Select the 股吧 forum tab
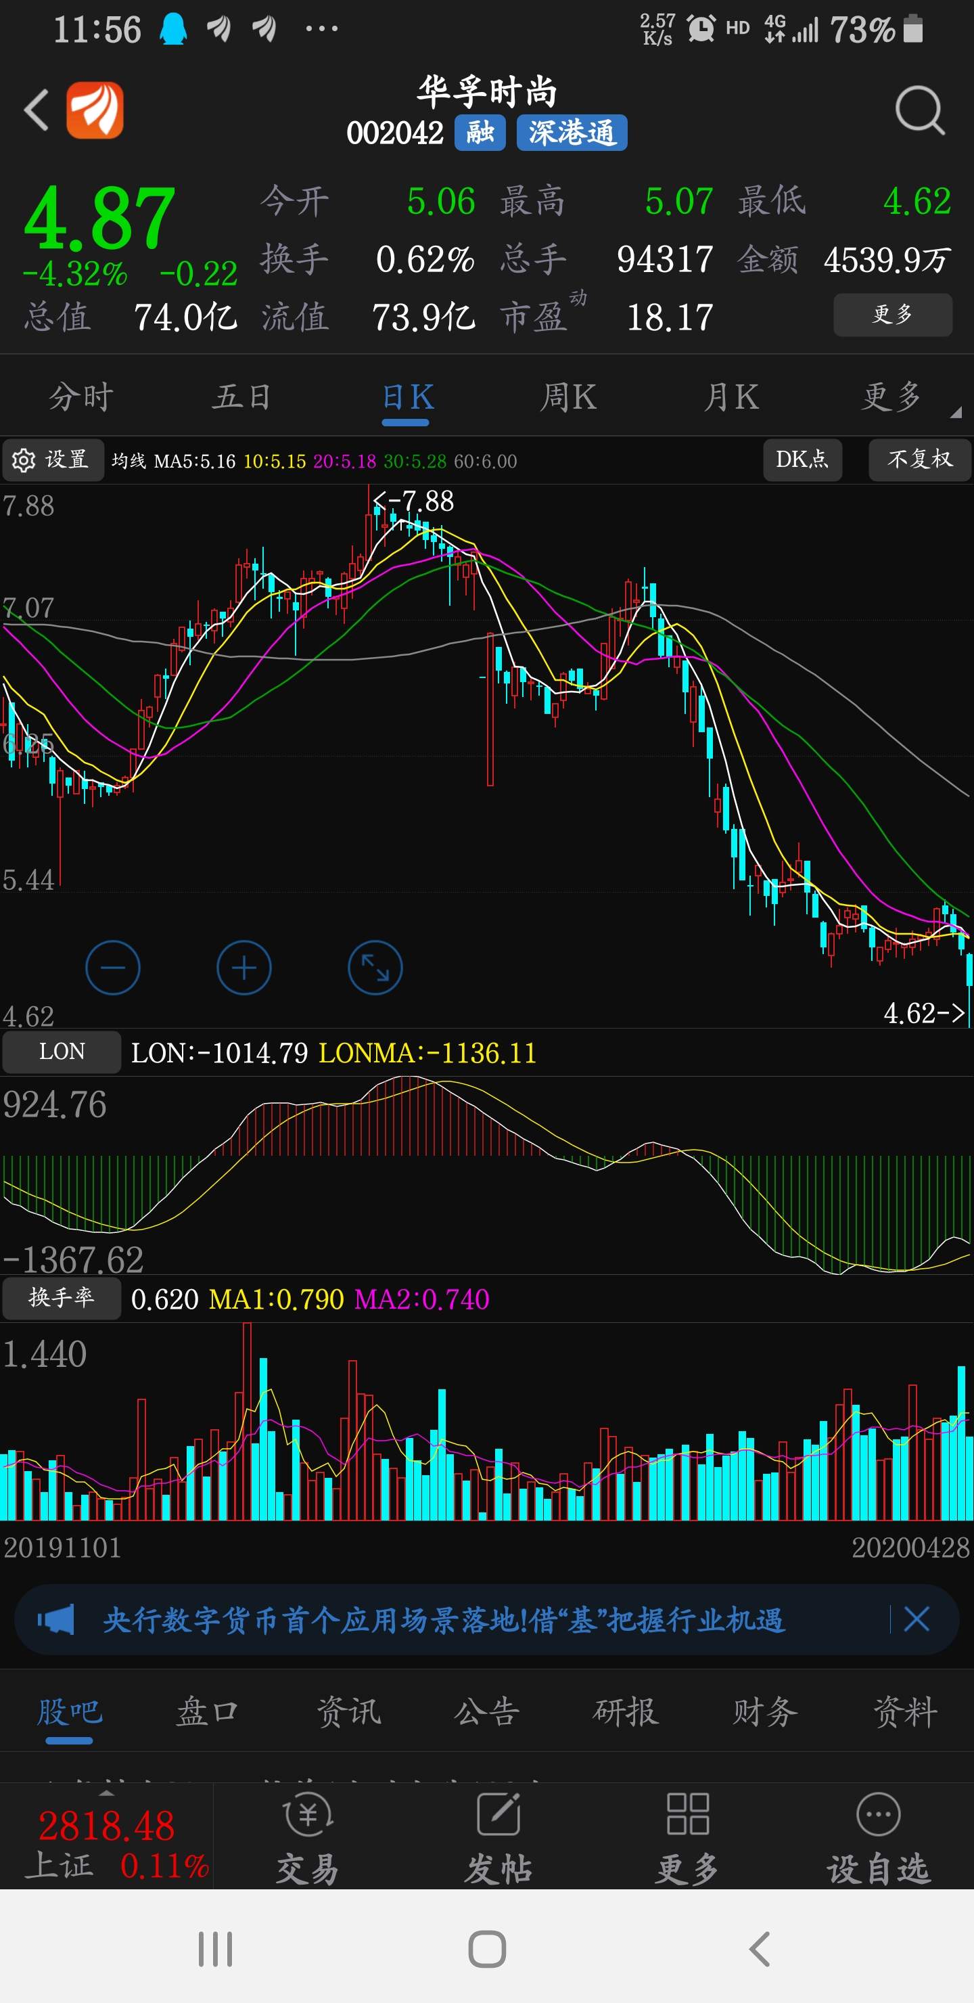The height and width of the screenshot is (2003, 974). [69, 1711]
